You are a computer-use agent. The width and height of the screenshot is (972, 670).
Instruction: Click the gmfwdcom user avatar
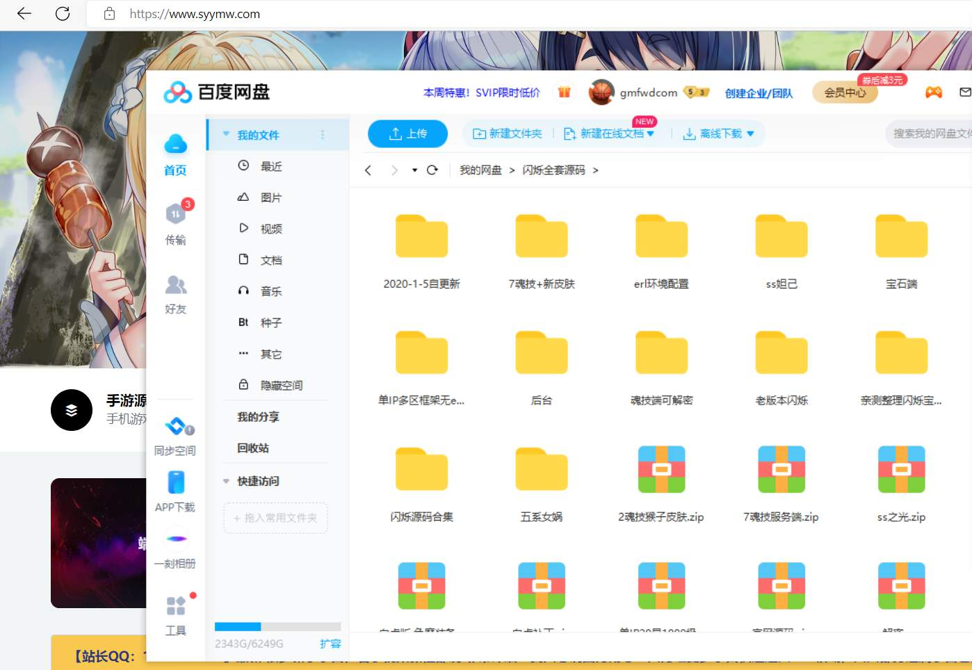tap(601, 92)
